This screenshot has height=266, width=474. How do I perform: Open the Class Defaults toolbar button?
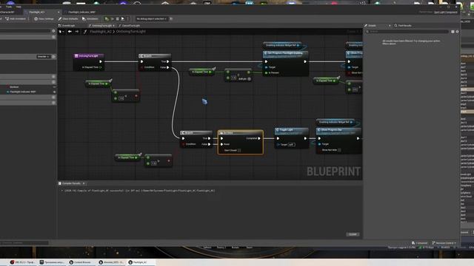tap(68, 18)
